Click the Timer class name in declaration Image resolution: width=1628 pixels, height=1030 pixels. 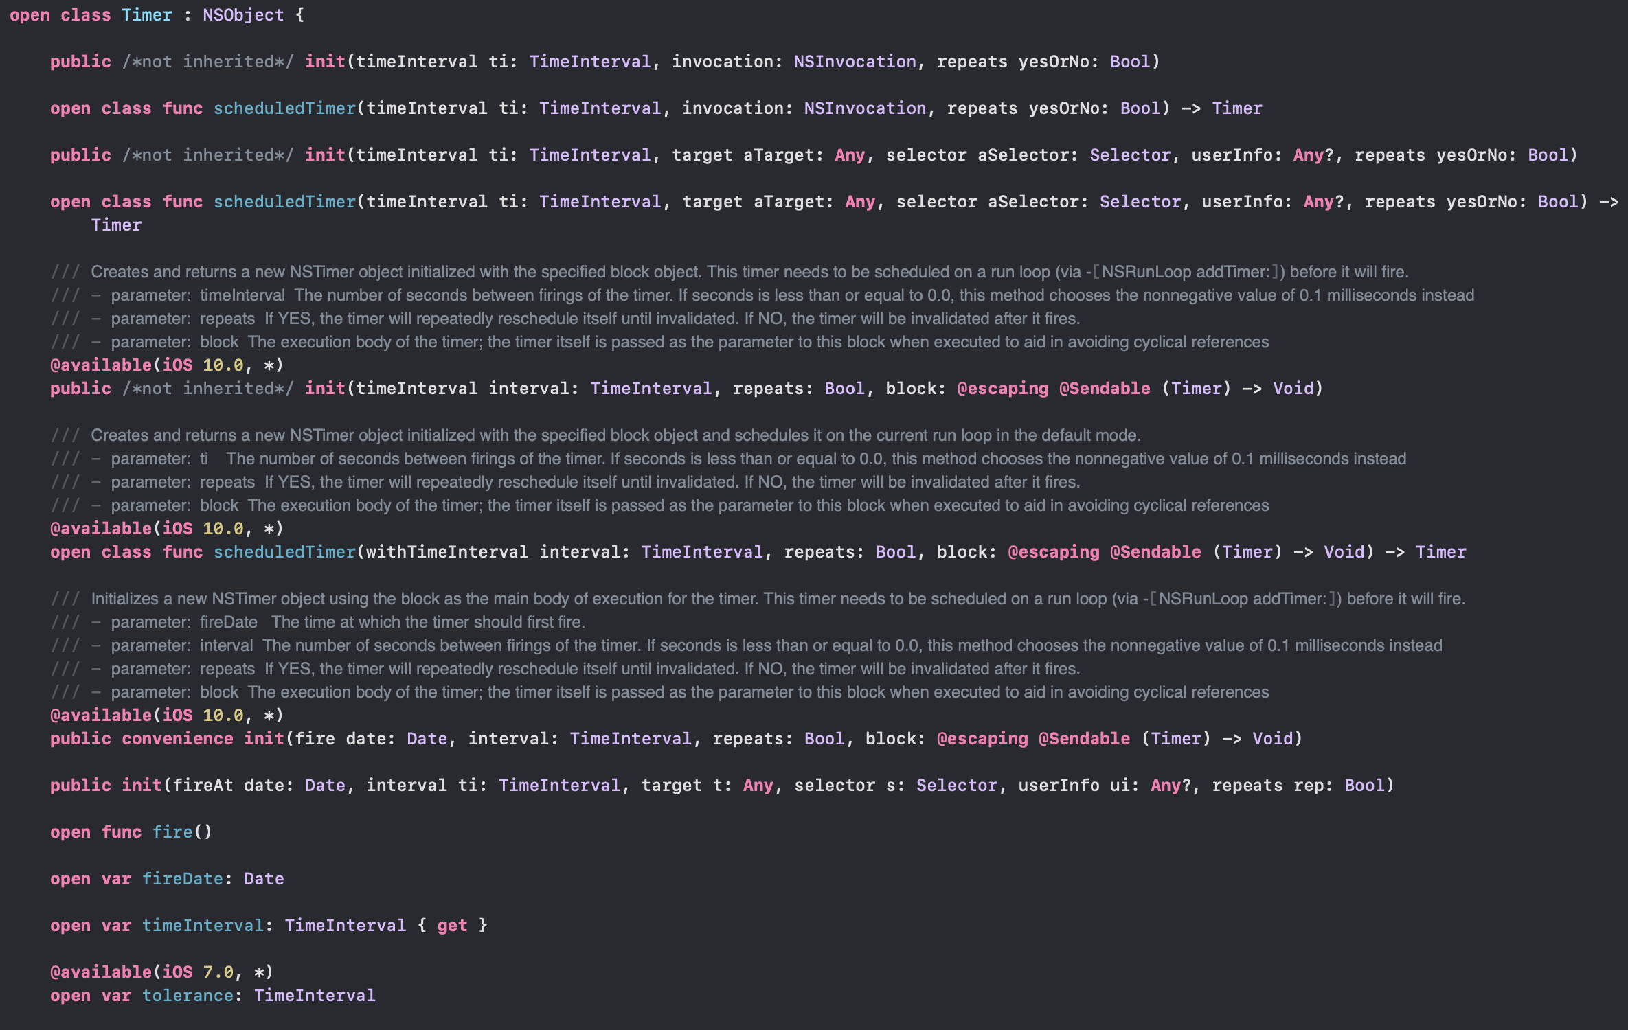click(x=146, y=15)
